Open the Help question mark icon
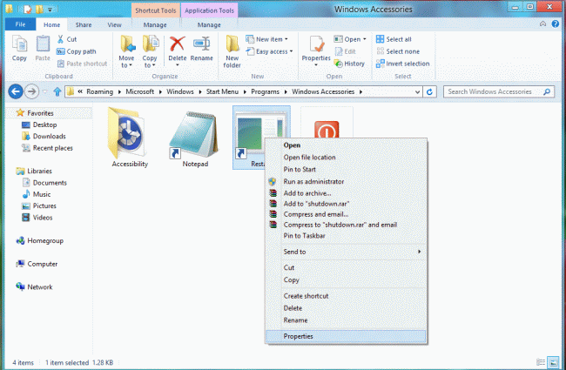566x370 pixels. pos(556,24)
